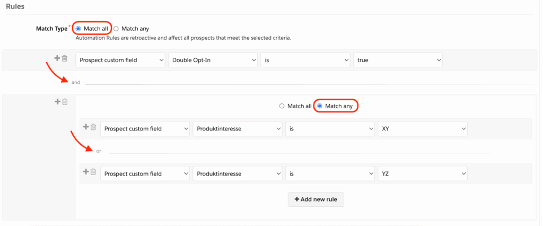Image resolution: width=543 pixels, height=226 pixels.
Task: Open the YZ value dropdown
Action: click(x=423, y=173)
